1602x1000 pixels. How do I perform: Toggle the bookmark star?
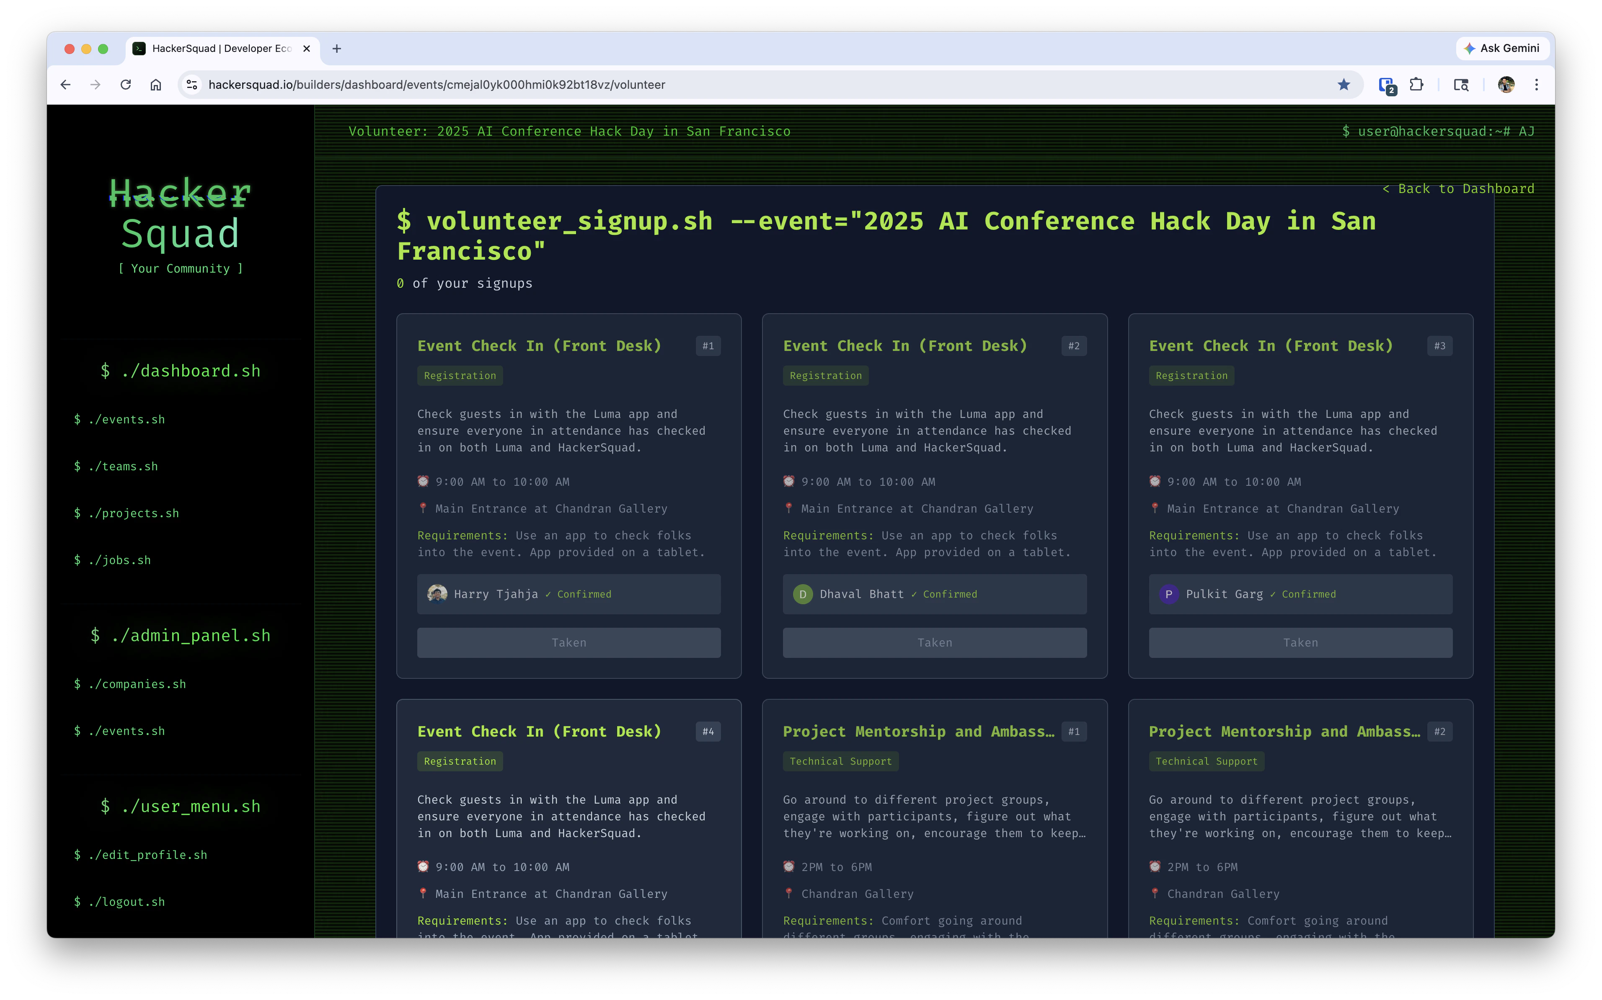point(1344,85)
